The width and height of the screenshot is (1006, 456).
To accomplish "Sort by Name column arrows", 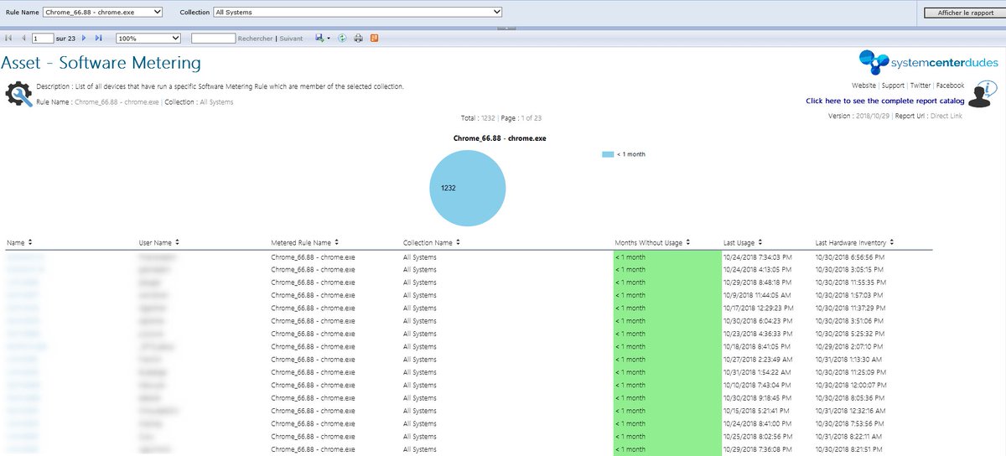I will coord(29,242).
